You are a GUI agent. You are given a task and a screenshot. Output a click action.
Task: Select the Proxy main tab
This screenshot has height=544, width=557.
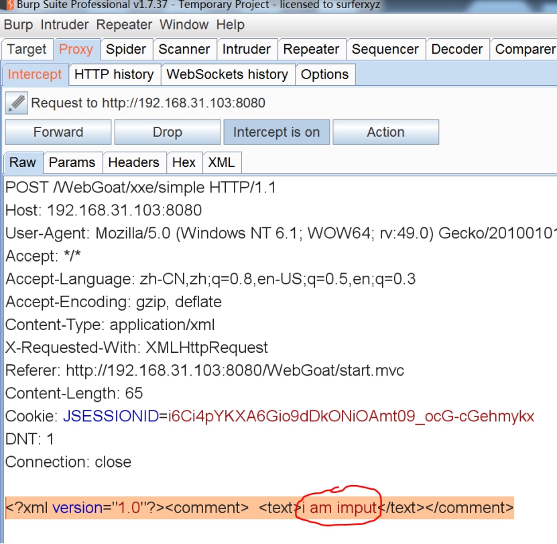tap(76, 50)
